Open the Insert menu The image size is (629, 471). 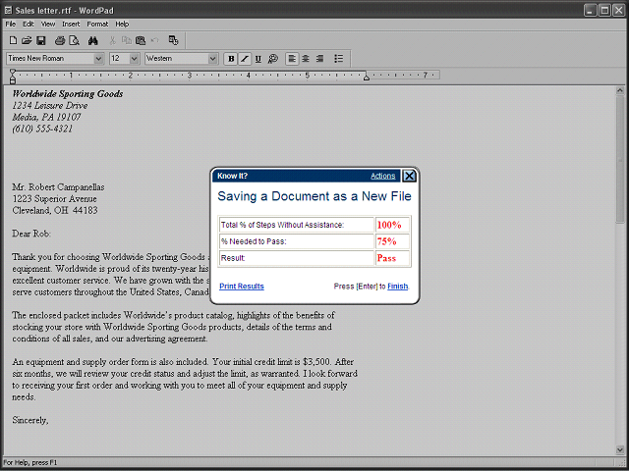pyautogui.click(x=71, y=24)
